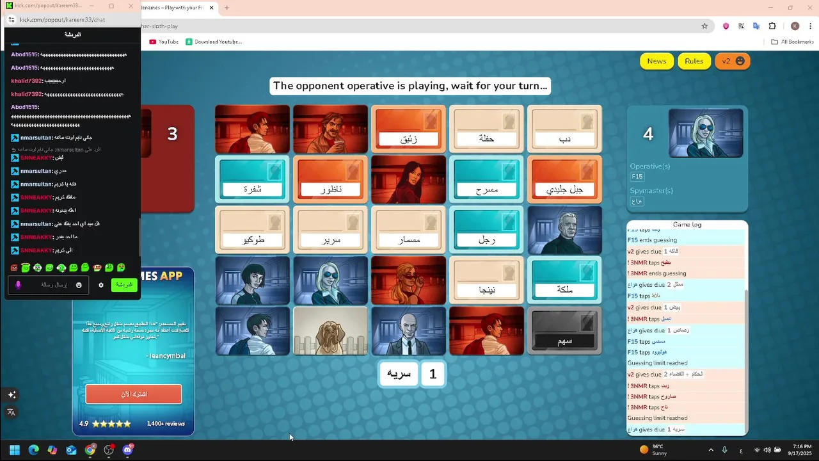Select the black سهم assassin card
The image size is (819, 461).
(564, 330)
